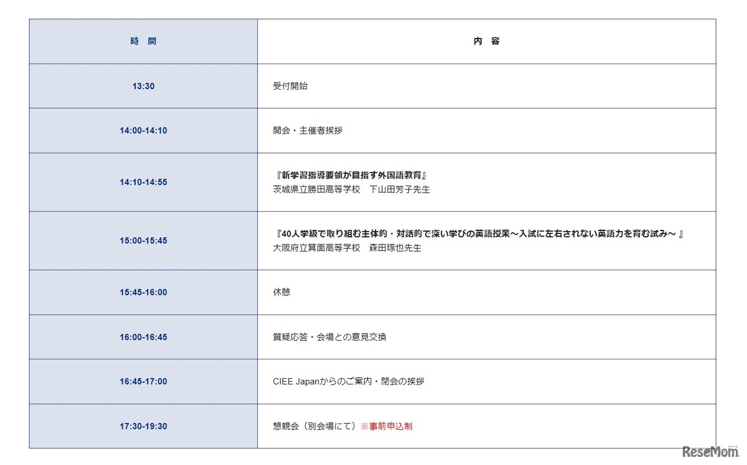Select speaker line 大阪府立箕面高等学校 森田琢也先生
Screen dimensions: 747x465
coord(347,248)
